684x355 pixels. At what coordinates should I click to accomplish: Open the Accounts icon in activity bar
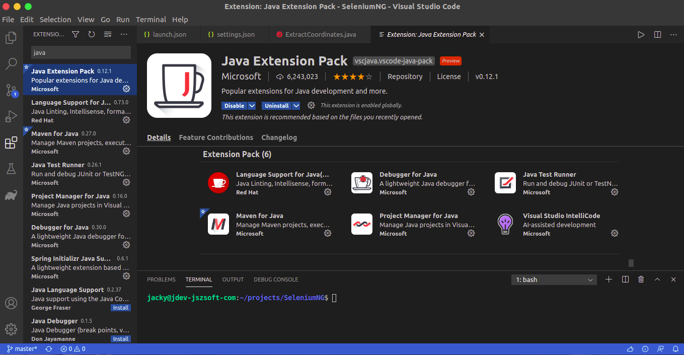click(x=11, y=303)
